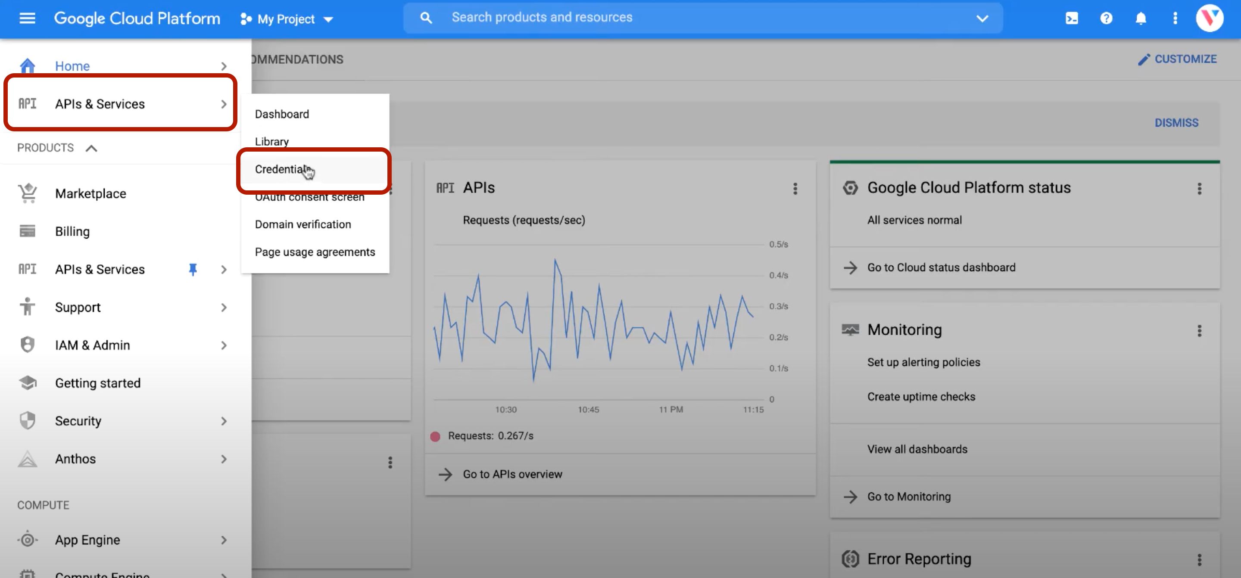Select Credentials from the submenu
The image size is (1241, 578).
[x=281, y=169]
